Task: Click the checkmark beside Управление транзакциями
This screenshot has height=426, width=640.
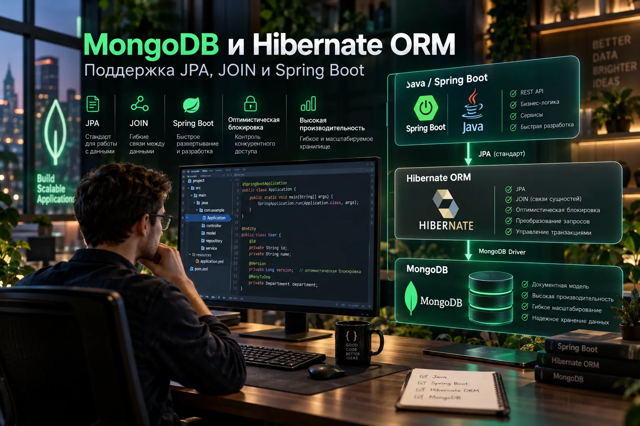Action: tap(509, 232)
